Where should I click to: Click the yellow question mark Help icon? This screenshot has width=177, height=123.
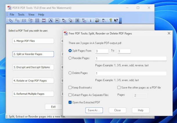[111, 20]
